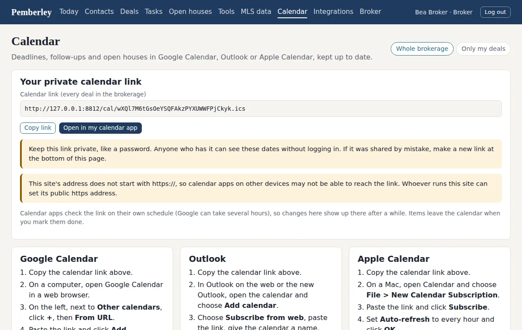Image resolution: width=522 pixels, height=330 pixels.
Task: Click the Log out button
Action: point(495,12)
